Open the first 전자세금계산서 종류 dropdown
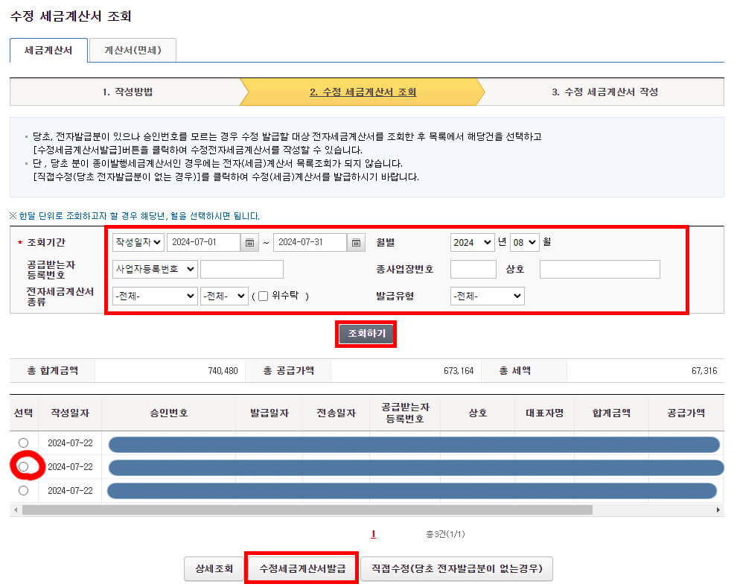The height and width of the screenshot is (587, 737). tap(153, 296)
